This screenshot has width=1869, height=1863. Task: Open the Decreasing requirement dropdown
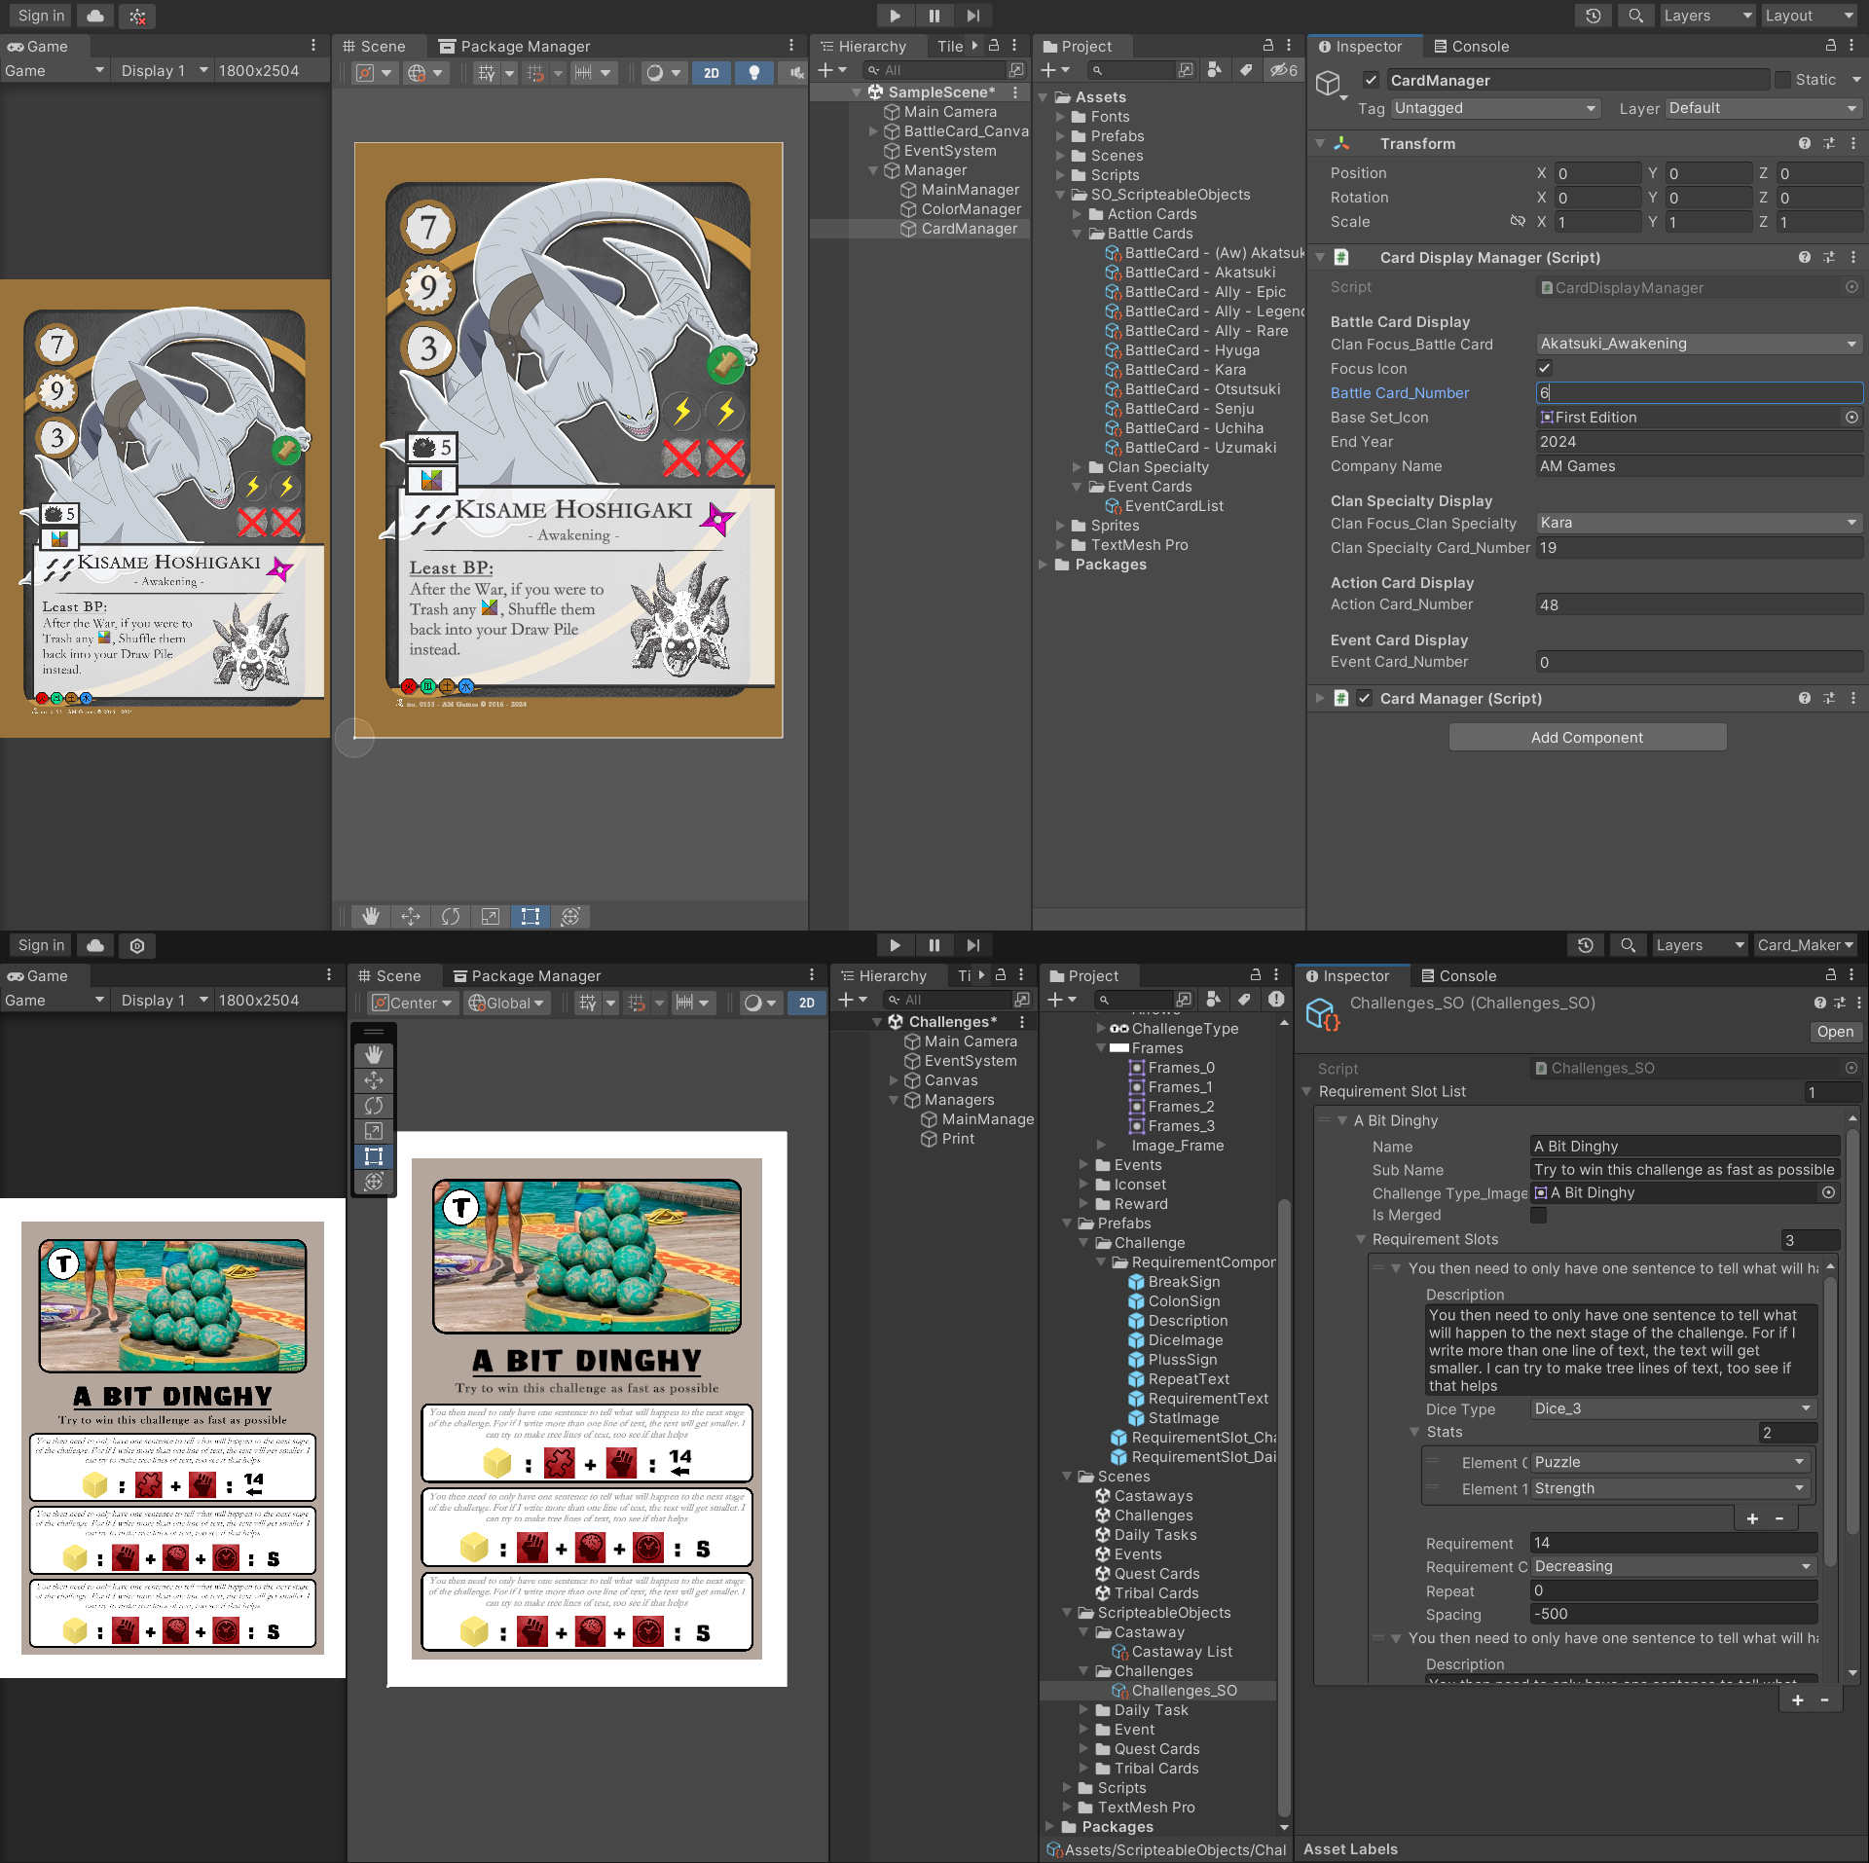(1673, 1566)
